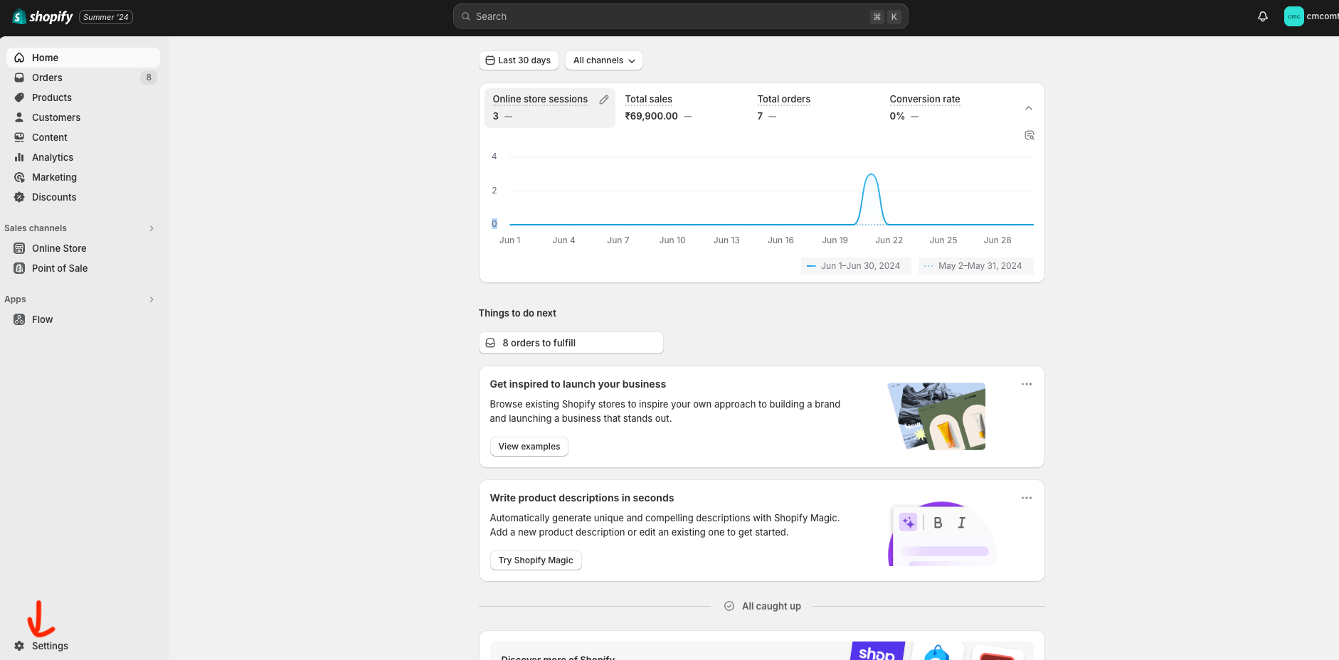The image size is (1339, 660).
Task: Select the Online store sessions metric
Action: click(x=549, y=107)
